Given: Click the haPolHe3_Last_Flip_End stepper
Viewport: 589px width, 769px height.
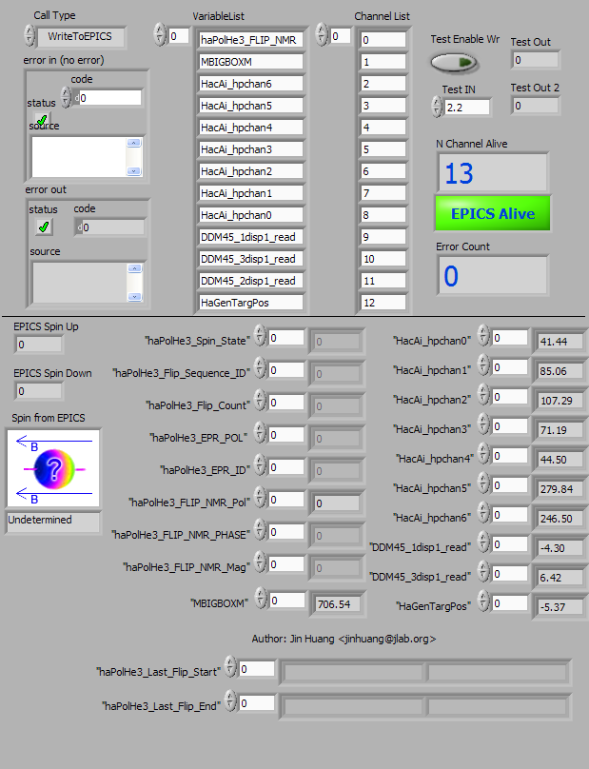Looking at the screenshot, I should click(230, 702).
